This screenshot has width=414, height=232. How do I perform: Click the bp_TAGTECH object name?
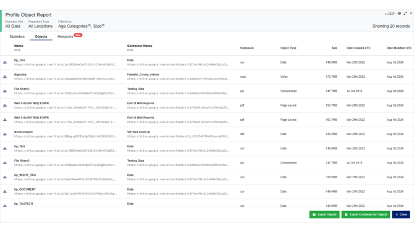tap(23, 204)
